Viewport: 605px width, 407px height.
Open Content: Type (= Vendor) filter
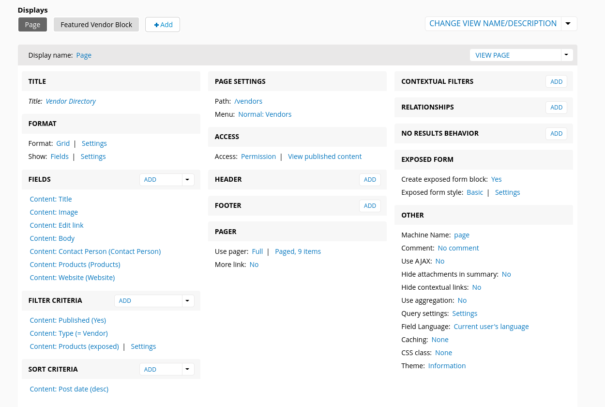click(69, 333)
